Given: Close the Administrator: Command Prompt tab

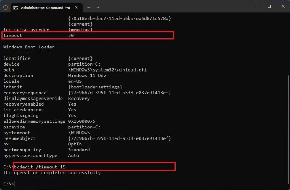Looking at the screenshot, I should [76, 8].
